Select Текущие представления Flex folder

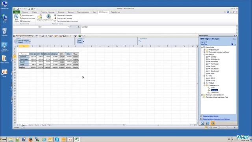pyautogui.click(x=217, y=97)
